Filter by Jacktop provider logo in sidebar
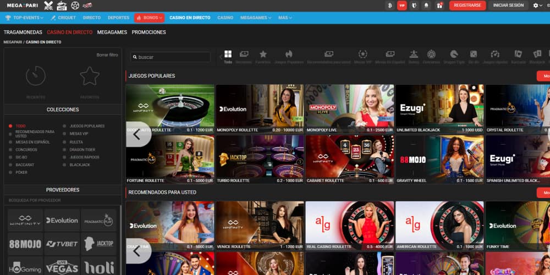 click(x=98, y=244)
